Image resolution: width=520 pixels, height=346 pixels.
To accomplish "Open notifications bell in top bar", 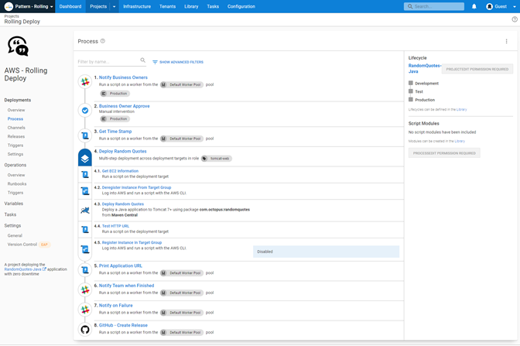I will point(474,6).
